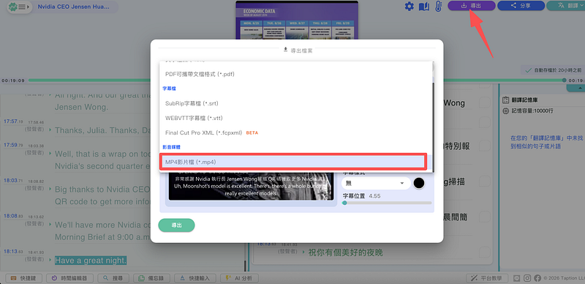The image size is (585, 284).
Task: Click the Instagram icon in footer
Action: [527, 278]
